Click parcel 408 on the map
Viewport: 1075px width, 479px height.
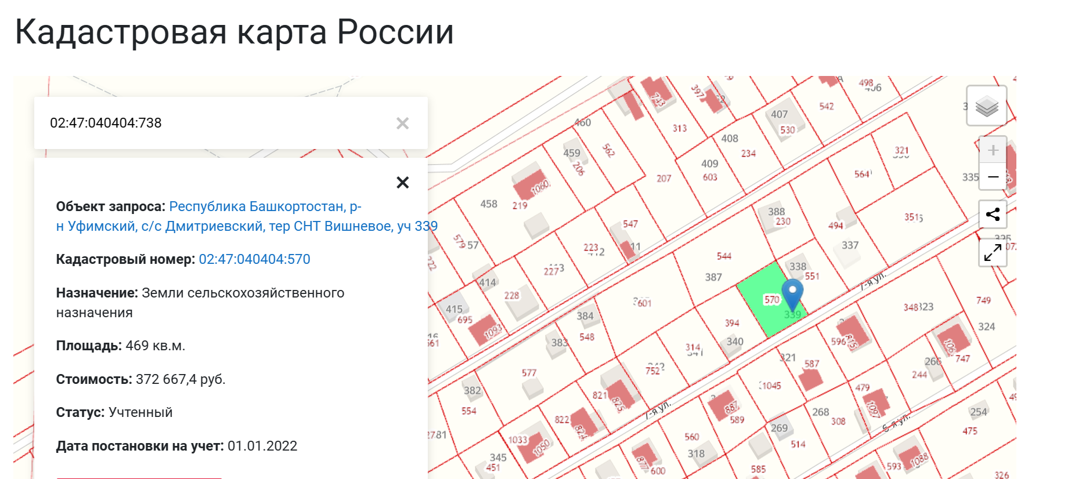pyautogui.click(x=730, y=139)
